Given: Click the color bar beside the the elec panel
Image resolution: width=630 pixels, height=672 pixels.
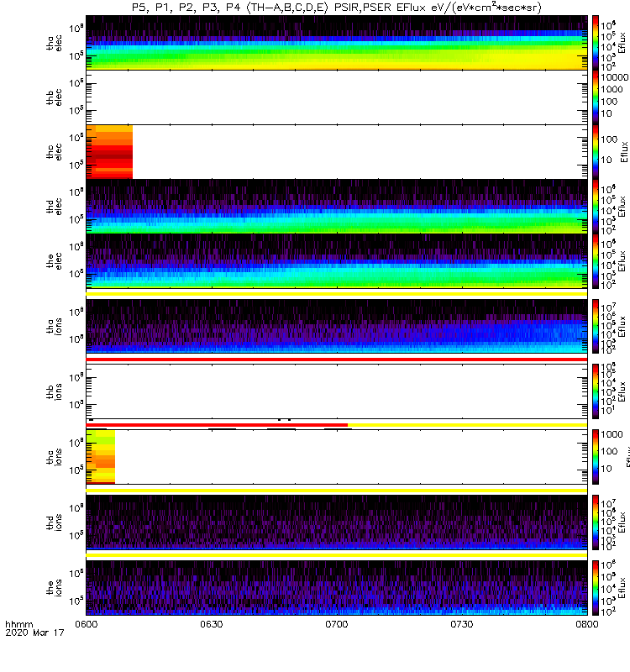Looking at the screenshot, I should coord(596,261).
